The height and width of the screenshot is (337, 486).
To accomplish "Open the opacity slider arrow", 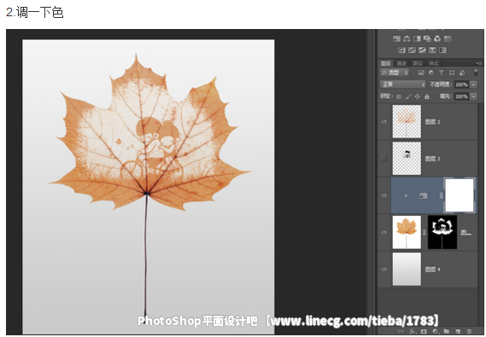I will click(473, 84).
